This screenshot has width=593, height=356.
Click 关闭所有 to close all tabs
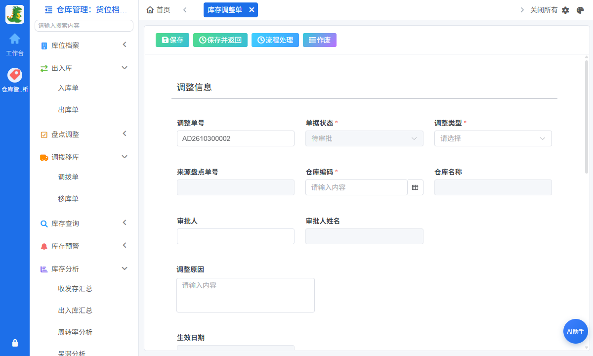tap(544, 10)
